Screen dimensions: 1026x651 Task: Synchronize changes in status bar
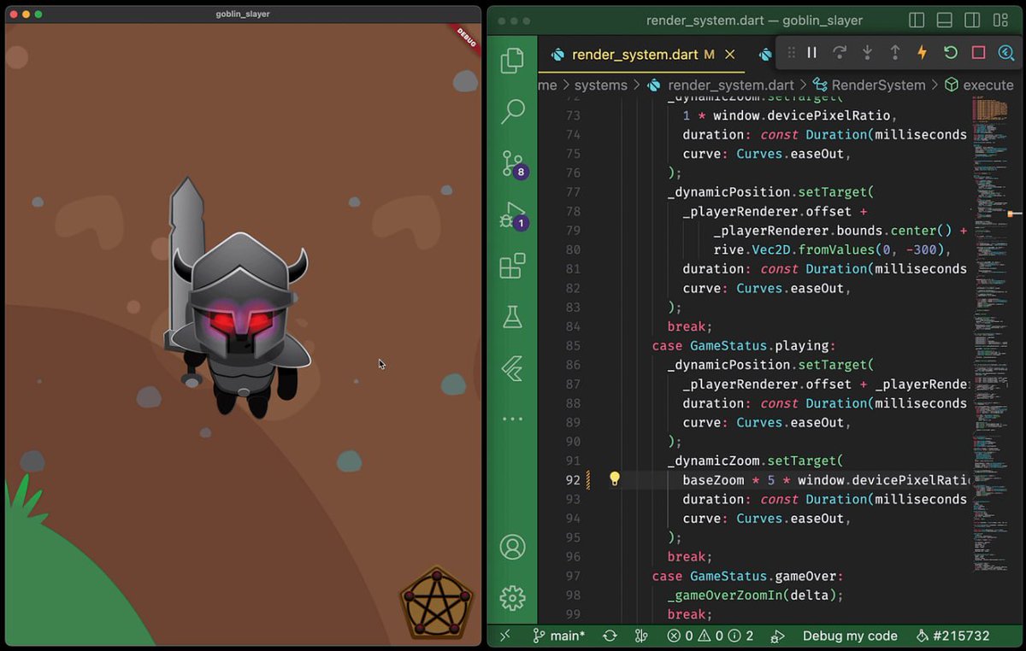610,636
